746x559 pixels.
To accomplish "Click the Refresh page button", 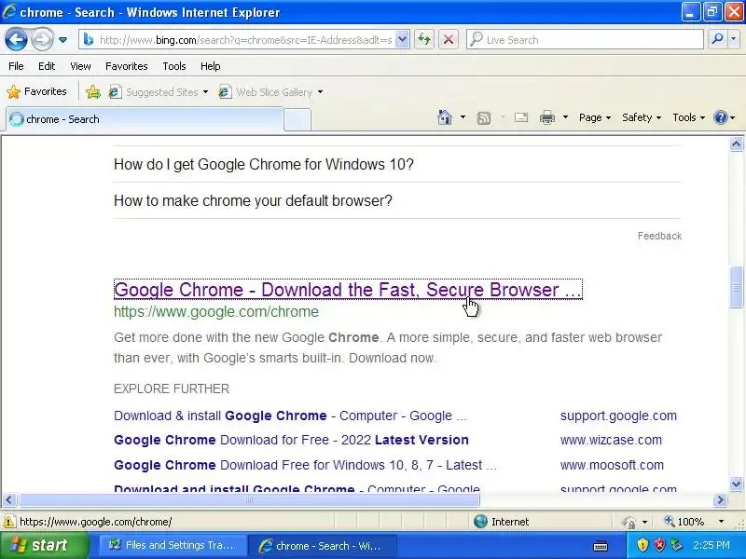I will pyautogui.click(x=424, y=39).
